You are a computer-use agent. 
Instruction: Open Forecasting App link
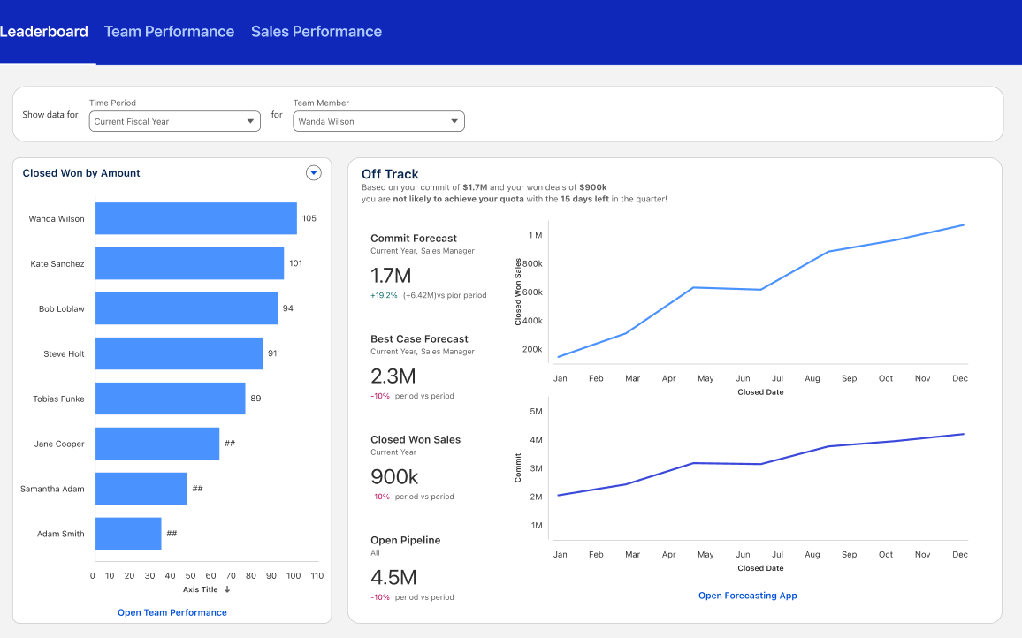click(747, 596)
